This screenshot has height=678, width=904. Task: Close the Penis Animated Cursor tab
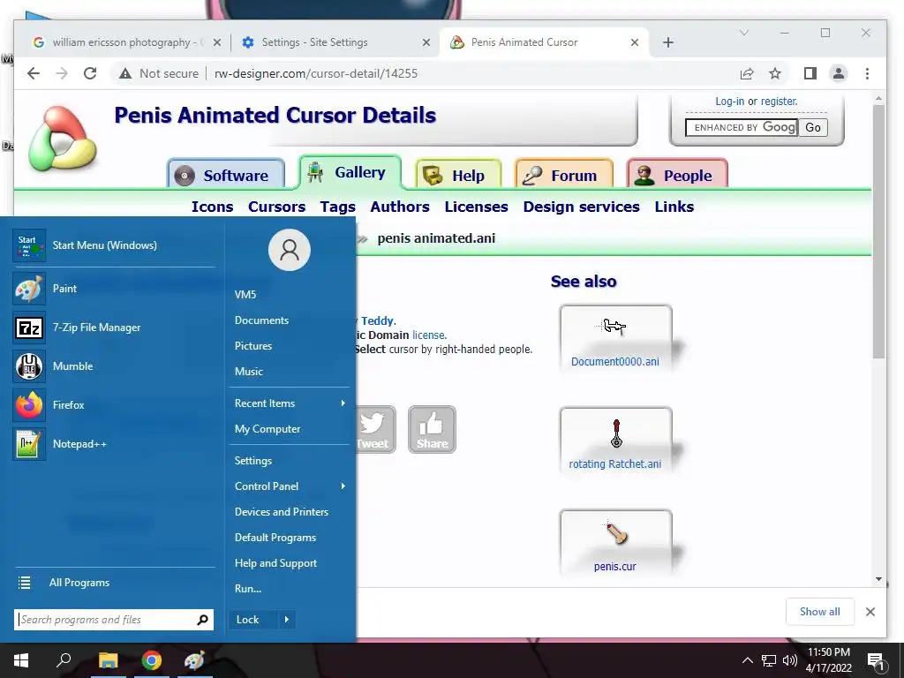(635, 42)
